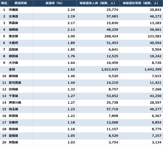Viewport: 163px width, 146px height.
Task: Click the nationwide total 1,642,399
Action: 153,69
